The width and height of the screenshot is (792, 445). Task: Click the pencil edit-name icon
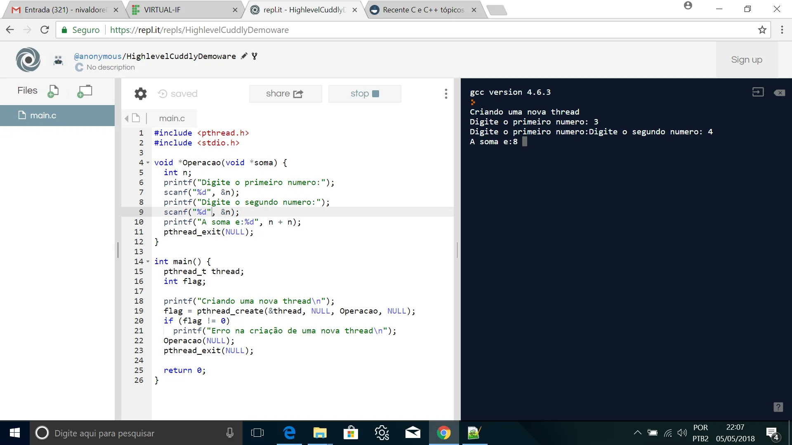tap(244, 56)
